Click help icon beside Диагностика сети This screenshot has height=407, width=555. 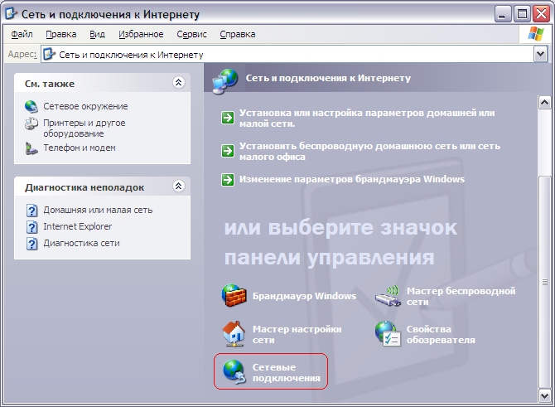click(31, 244)
